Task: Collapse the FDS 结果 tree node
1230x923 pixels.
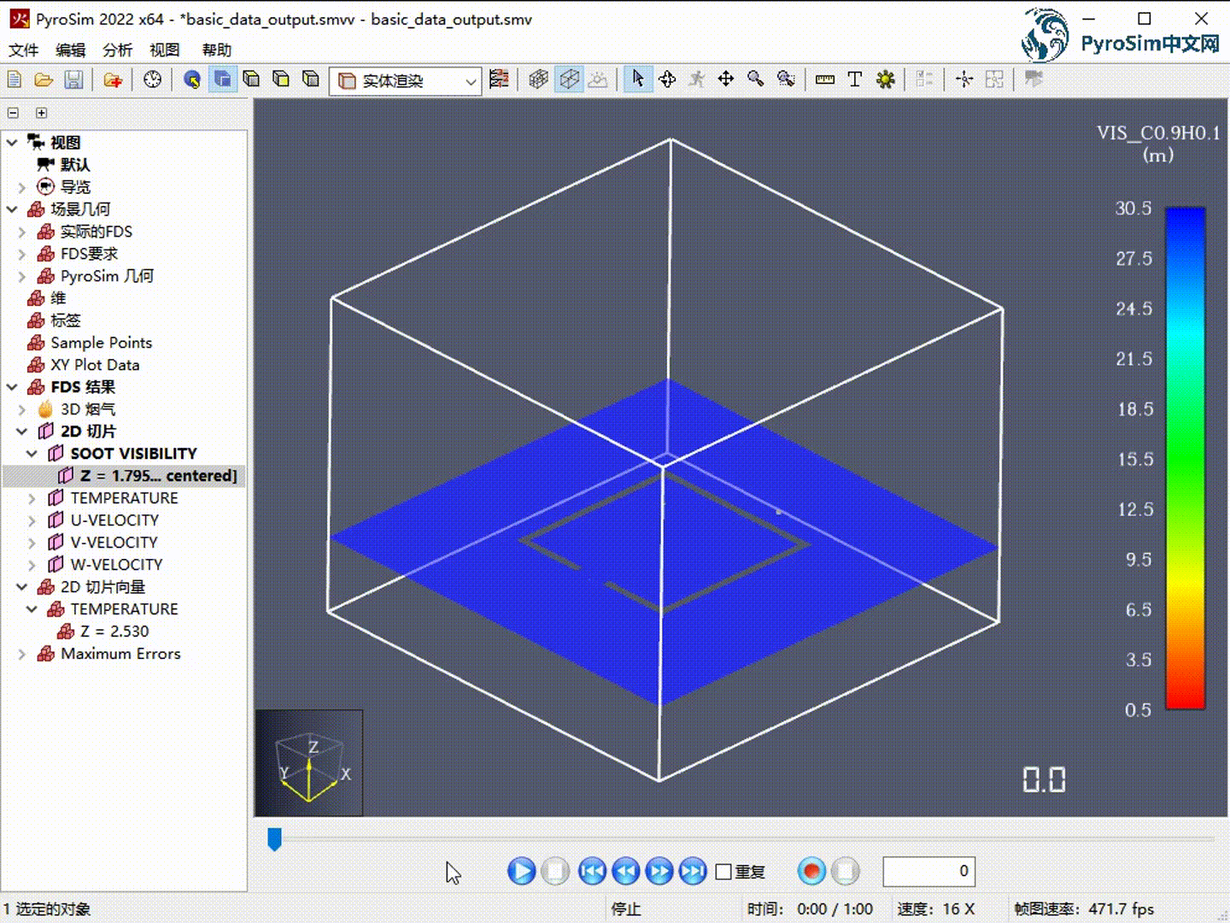Action: coord(12,387)
